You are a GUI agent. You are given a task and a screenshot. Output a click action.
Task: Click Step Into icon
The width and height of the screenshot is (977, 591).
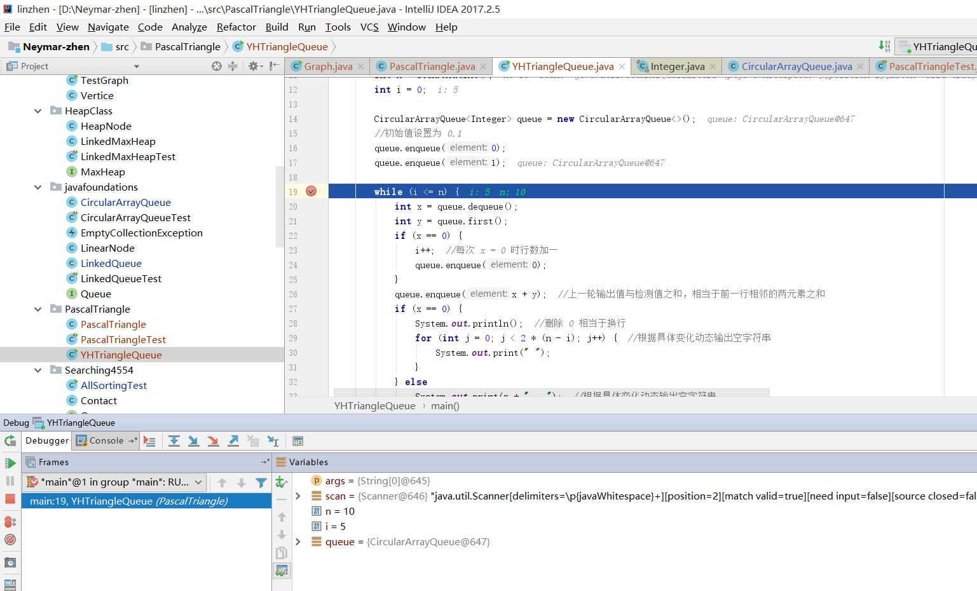click(193, 441)
